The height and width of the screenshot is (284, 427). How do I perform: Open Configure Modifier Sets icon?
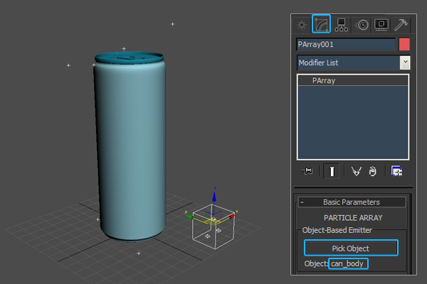396,170
